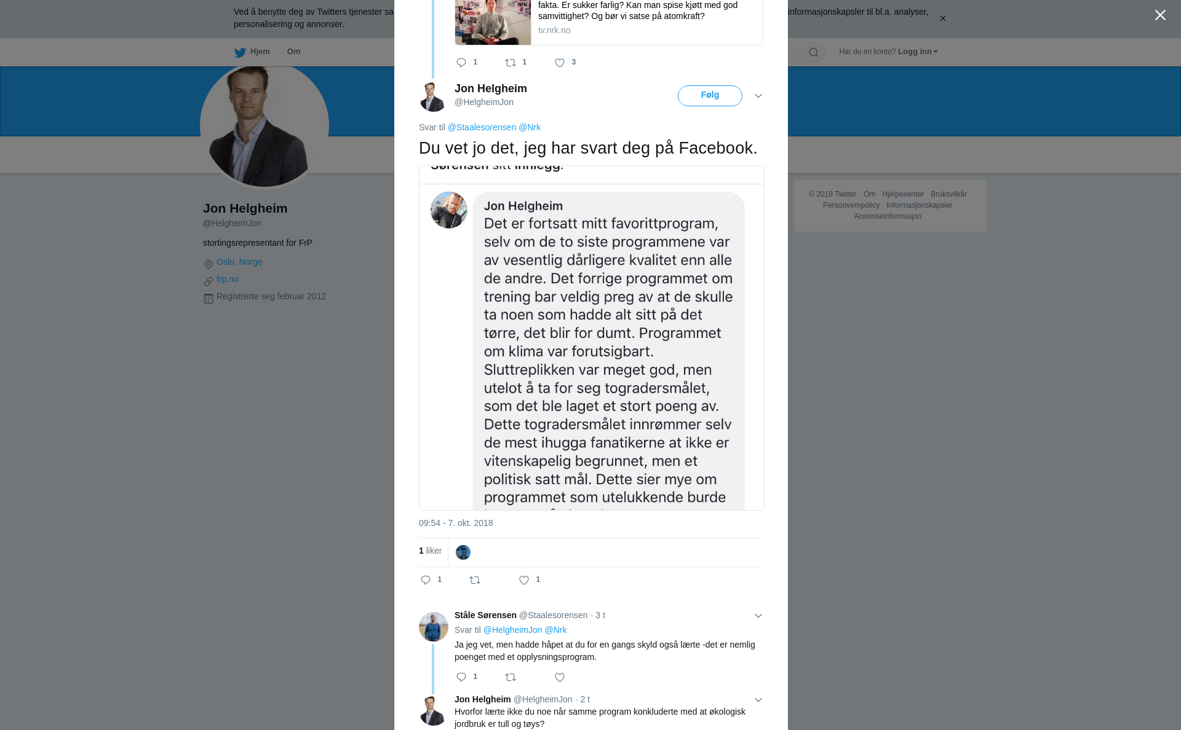The width and height of the screenshot is (1181, 730).
Task: Open the embedded Facebook screenshot image
Action: tap(592, 338)
